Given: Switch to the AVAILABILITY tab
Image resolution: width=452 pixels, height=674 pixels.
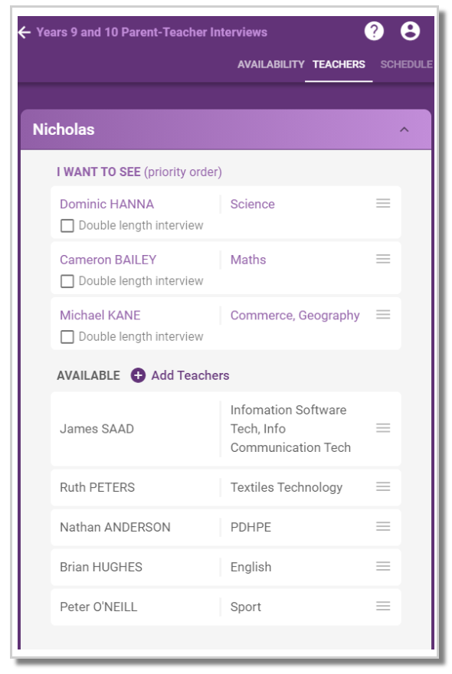Looking at the screenshot, I should point(270,64).
